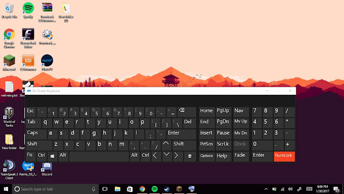Toggle the left Shift key

[39, 145]
